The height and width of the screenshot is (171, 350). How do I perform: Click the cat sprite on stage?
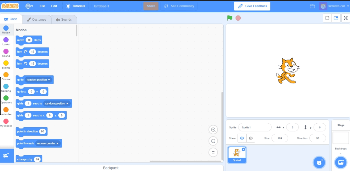click(287, 71)
